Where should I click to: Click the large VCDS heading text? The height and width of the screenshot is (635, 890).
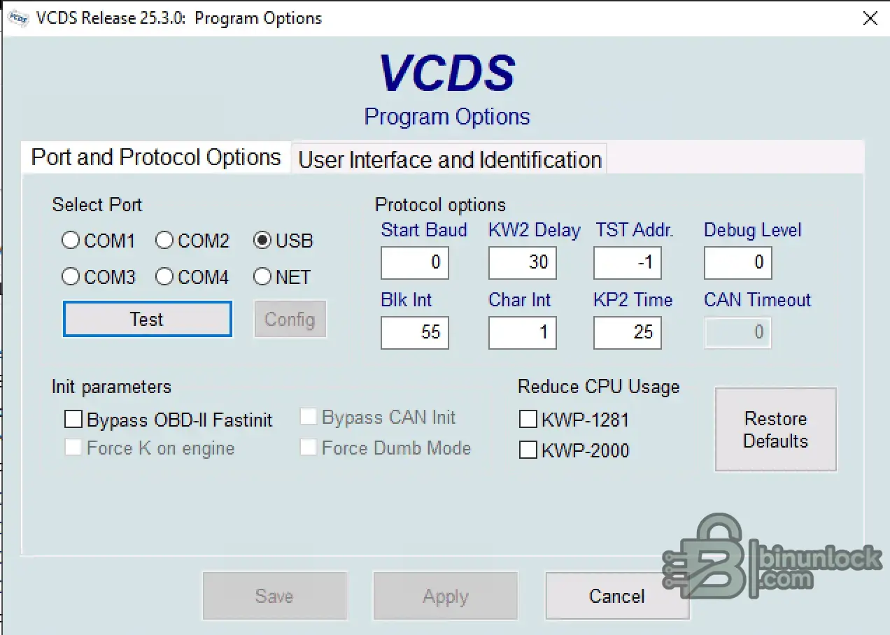[x=447, y=73]
